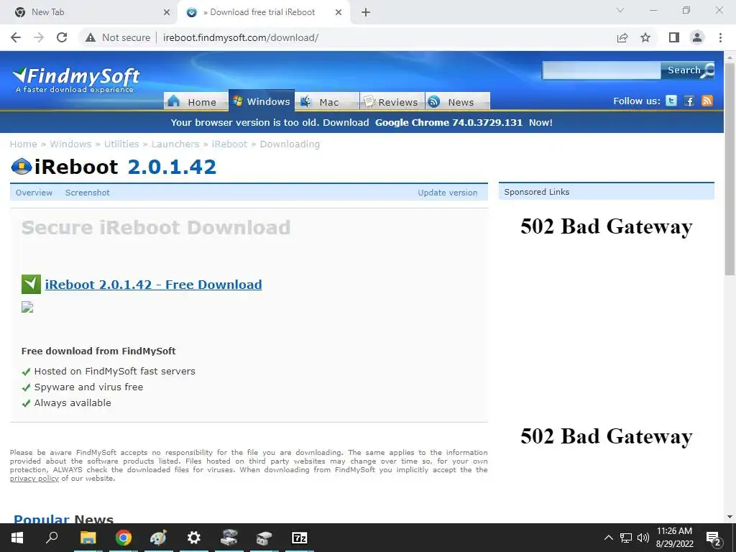Open the browser side panel icon
Viewport: 736px width, 552px height.
(x=674, y=37)
